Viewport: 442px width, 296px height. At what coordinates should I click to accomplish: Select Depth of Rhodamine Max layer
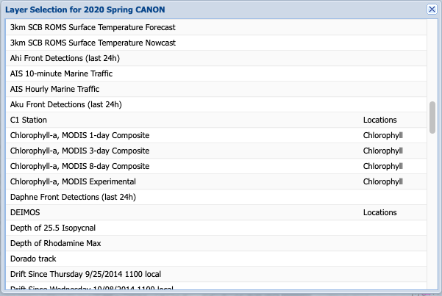coord(56,243)
